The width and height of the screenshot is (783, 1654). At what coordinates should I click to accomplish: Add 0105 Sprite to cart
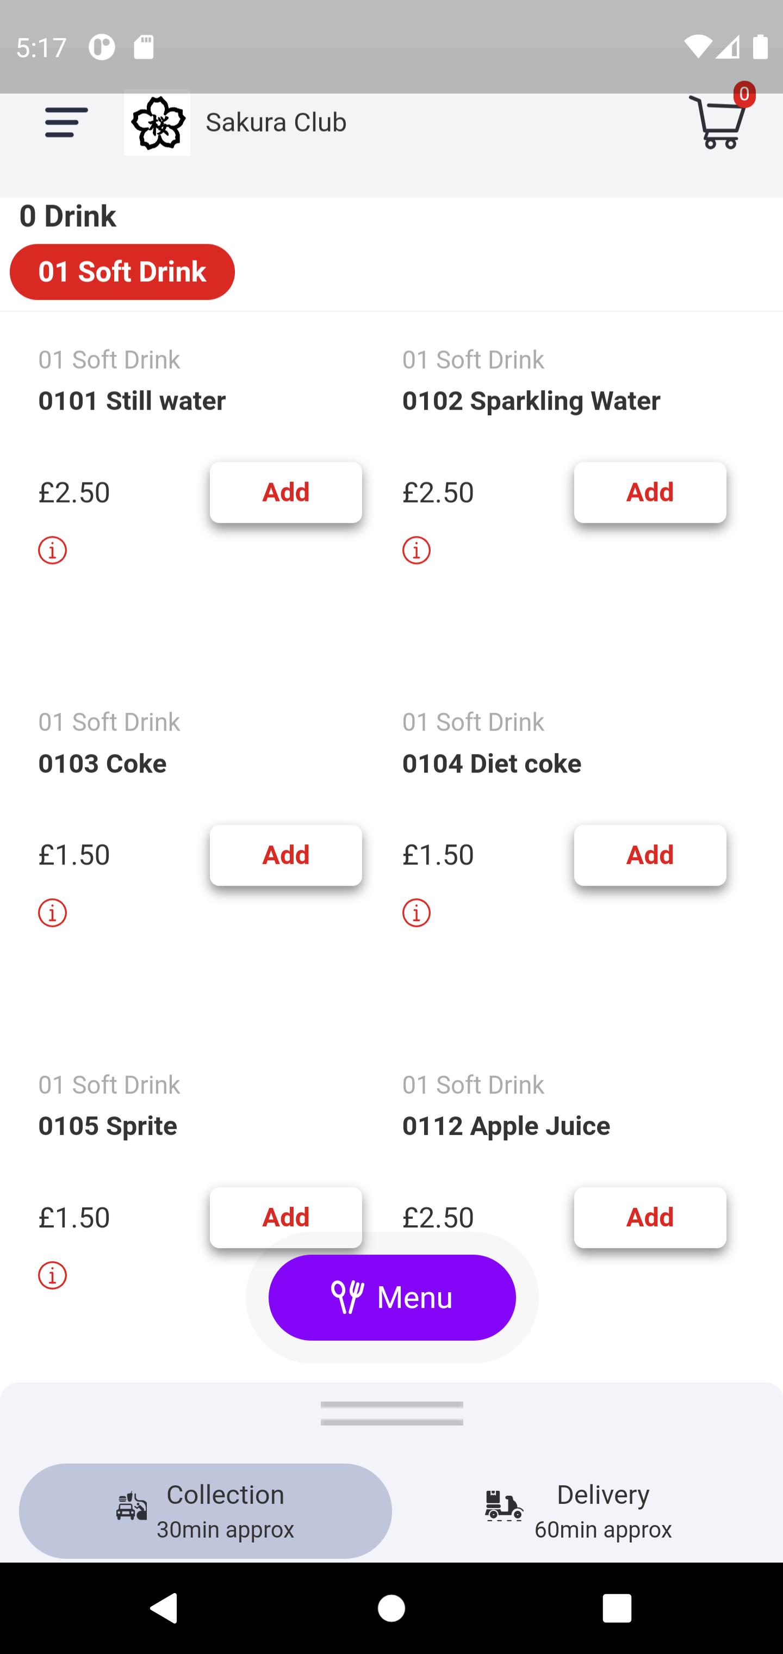coord(285,1218)
